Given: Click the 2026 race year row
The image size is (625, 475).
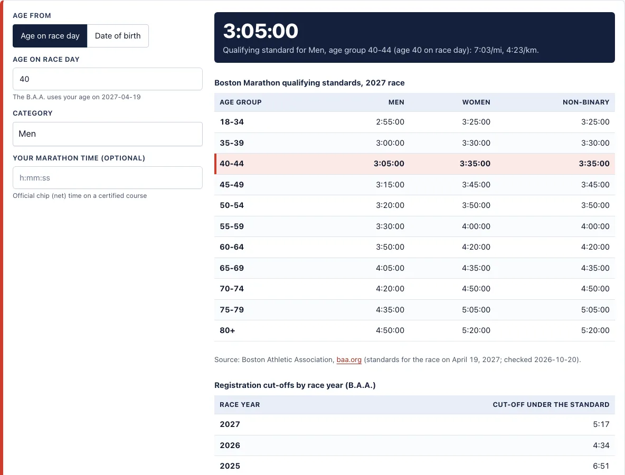Looking at the screenshot, I should tap(414, 445).
